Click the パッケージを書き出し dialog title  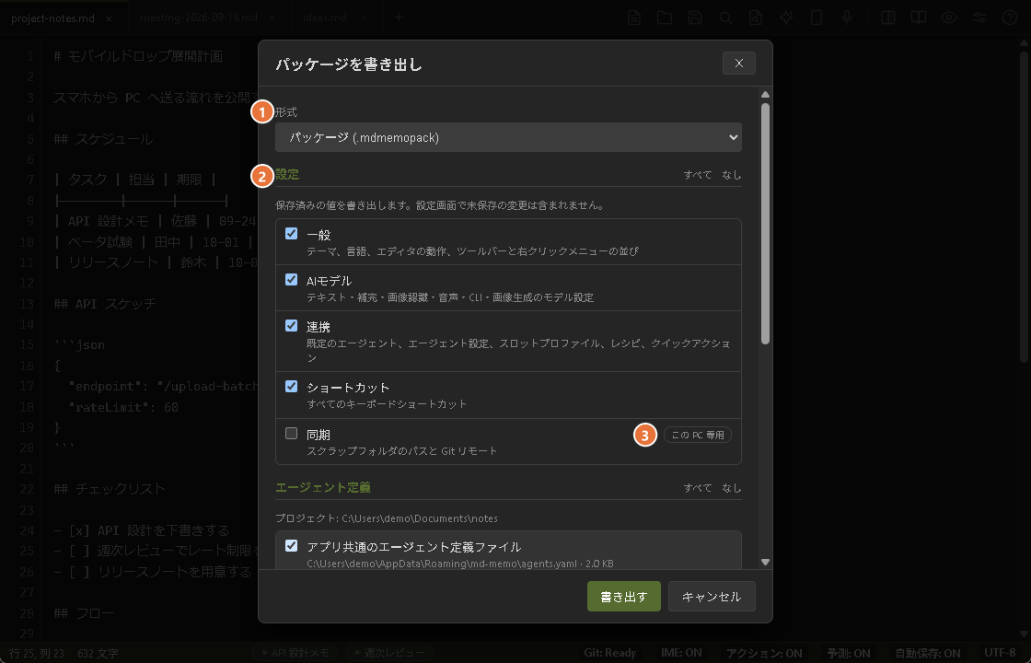349,64
